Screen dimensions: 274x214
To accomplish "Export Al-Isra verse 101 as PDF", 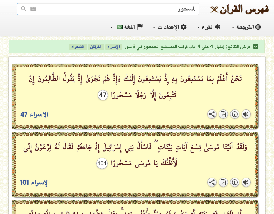I will [223, 183].
